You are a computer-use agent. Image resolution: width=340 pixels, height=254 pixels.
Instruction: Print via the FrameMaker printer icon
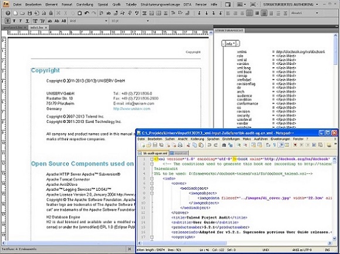pyautogui.click(x=44, y=13)
